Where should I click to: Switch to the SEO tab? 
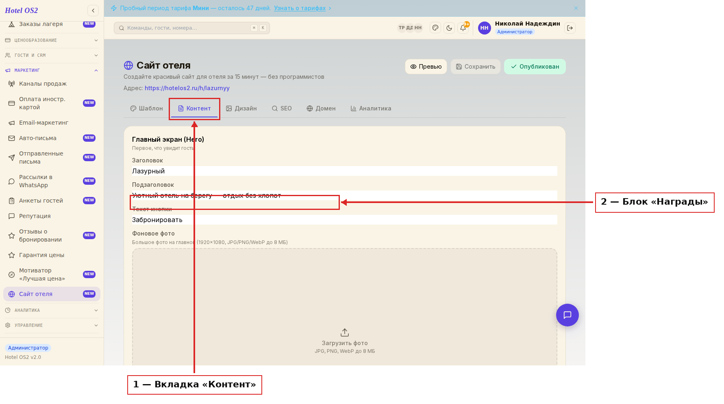point(282,108)
